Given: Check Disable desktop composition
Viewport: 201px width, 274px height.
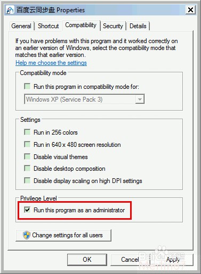Looking at the screenshot, I should click(27, 168).
